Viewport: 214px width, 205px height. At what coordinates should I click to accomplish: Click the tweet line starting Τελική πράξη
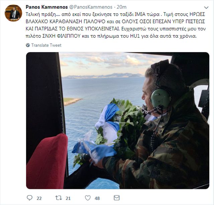(115, 14)
